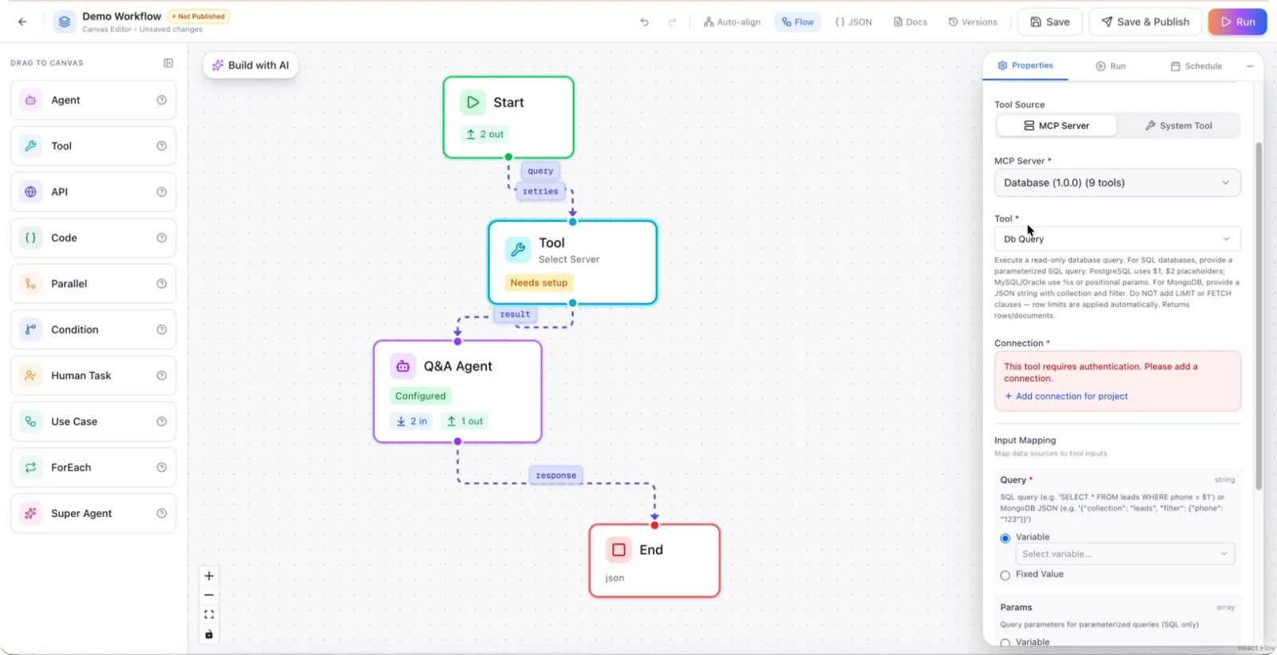Viewport: 1277px width, 655px height.
Task: Switch to the Properties tab
Action: click(x=1025, y=65)
